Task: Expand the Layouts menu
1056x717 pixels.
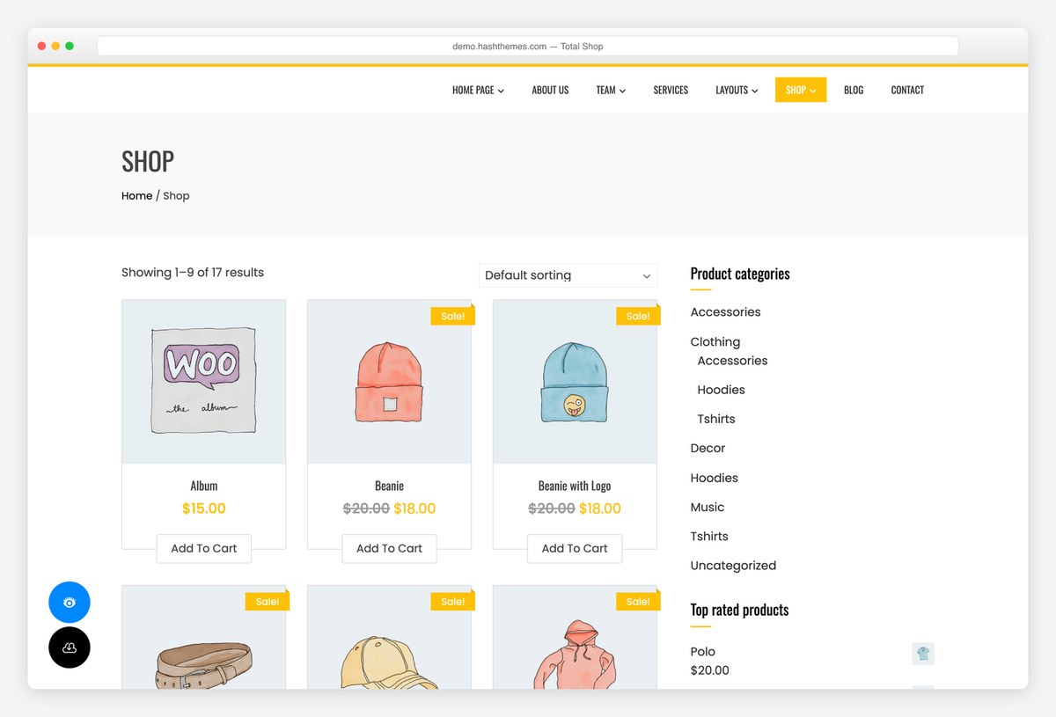Action: (x=737, y=90)
